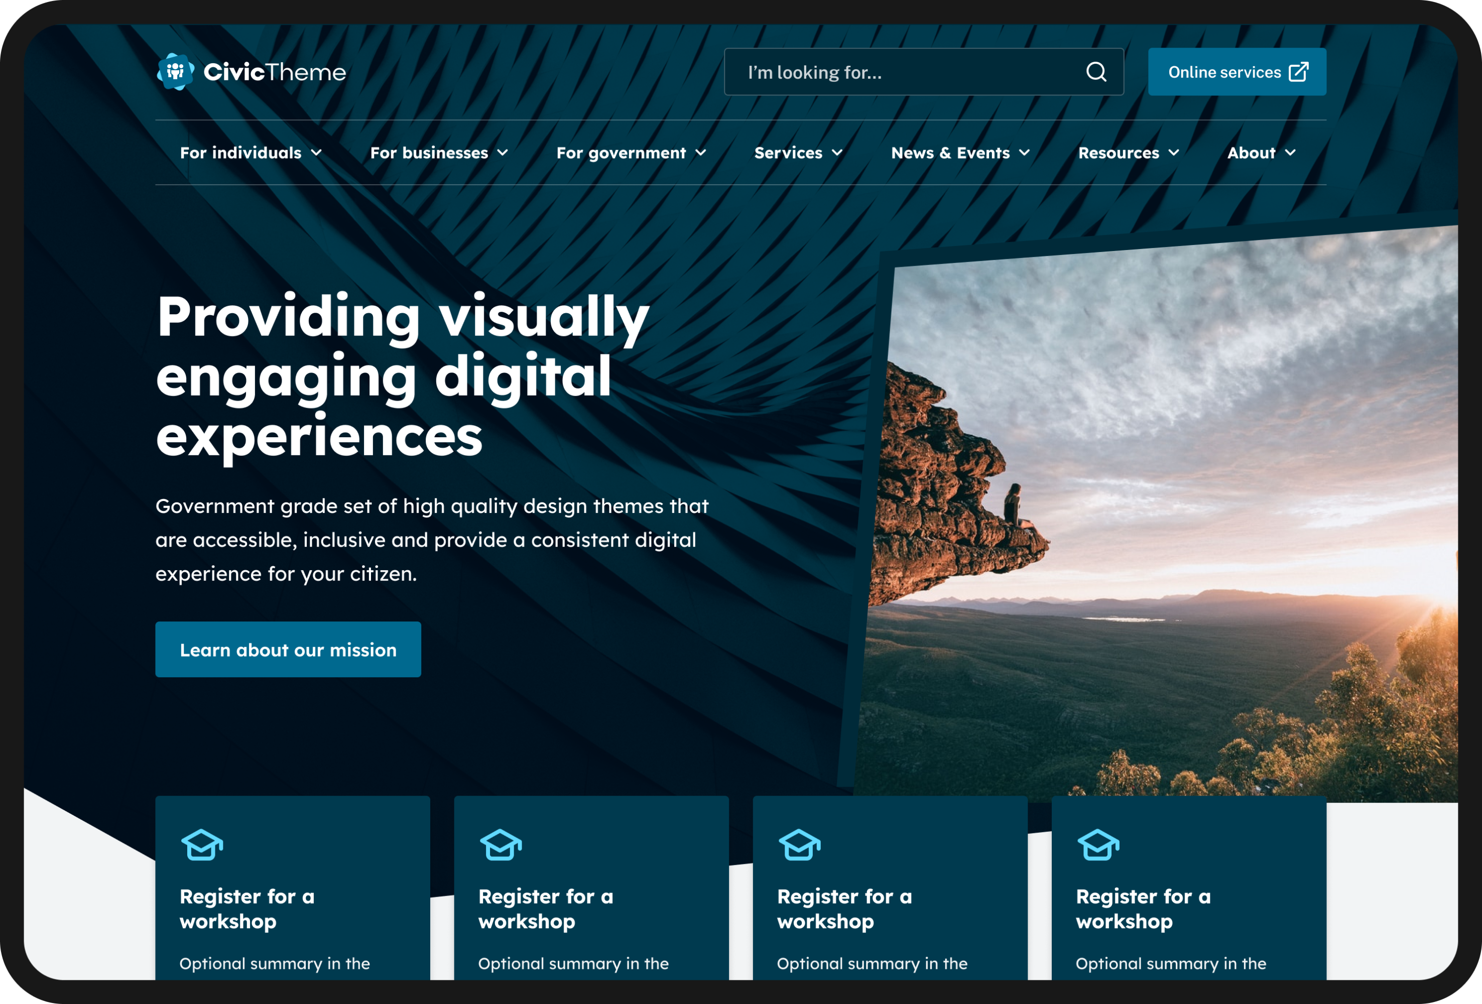Viewport: 1482px width, 1004px height.
Task: Click the CivicTheme wordmark text
Action: click(275, 72)
